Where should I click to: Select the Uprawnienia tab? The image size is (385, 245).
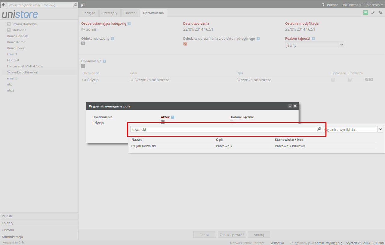click(153, 13)
